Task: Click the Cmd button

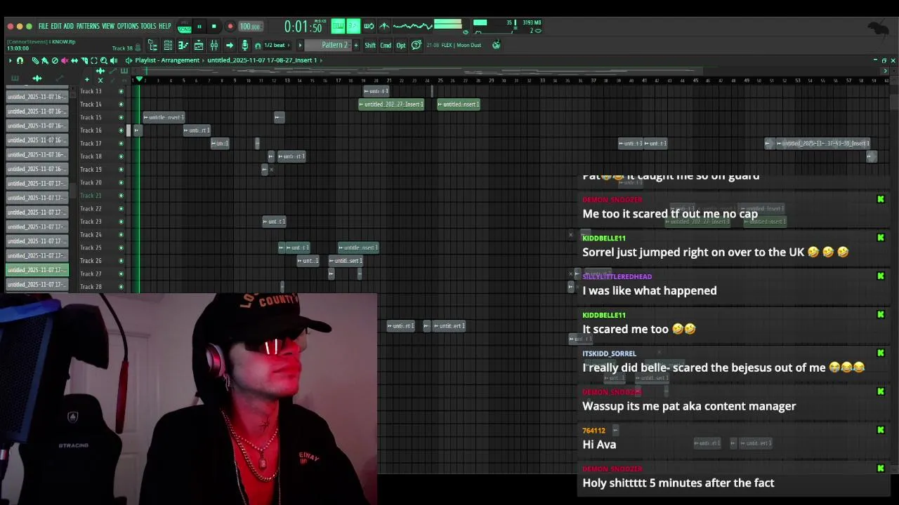Action: (x=386, y=45)
